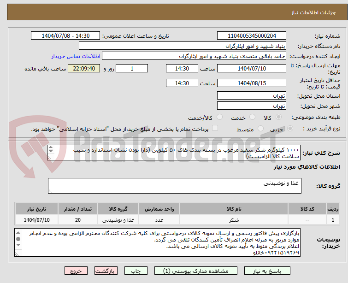Click the quantity cell showing 20
The width and height of the screenshot is (348, 283).
point(78,220)
